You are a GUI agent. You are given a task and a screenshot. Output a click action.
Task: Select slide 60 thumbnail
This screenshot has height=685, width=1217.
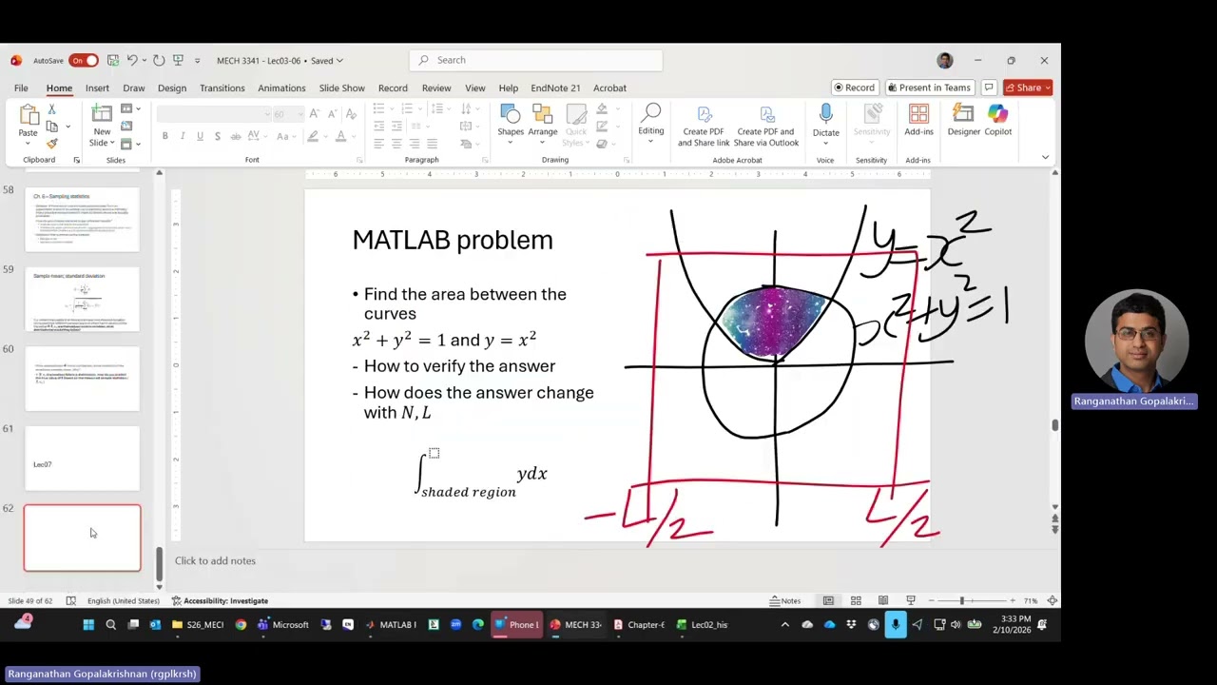click(82, 379)
